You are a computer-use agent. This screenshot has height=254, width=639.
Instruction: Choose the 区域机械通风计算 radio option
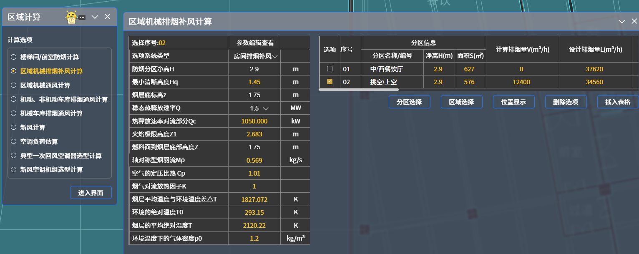click(14, 85)
